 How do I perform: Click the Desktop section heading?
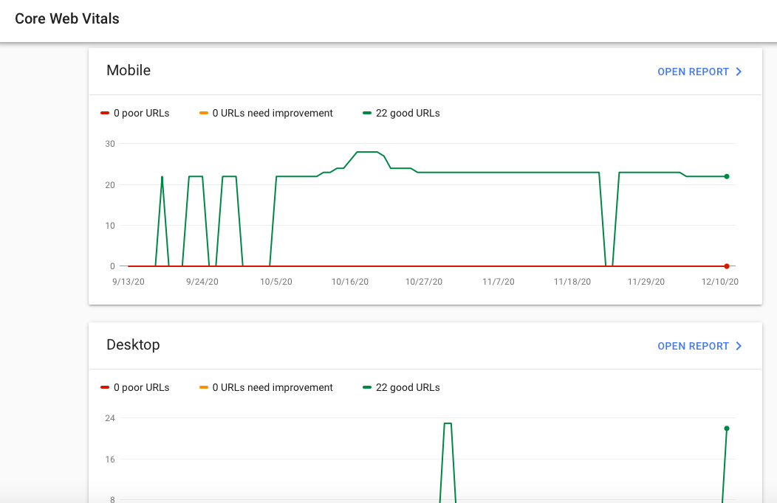coord(133,344)
